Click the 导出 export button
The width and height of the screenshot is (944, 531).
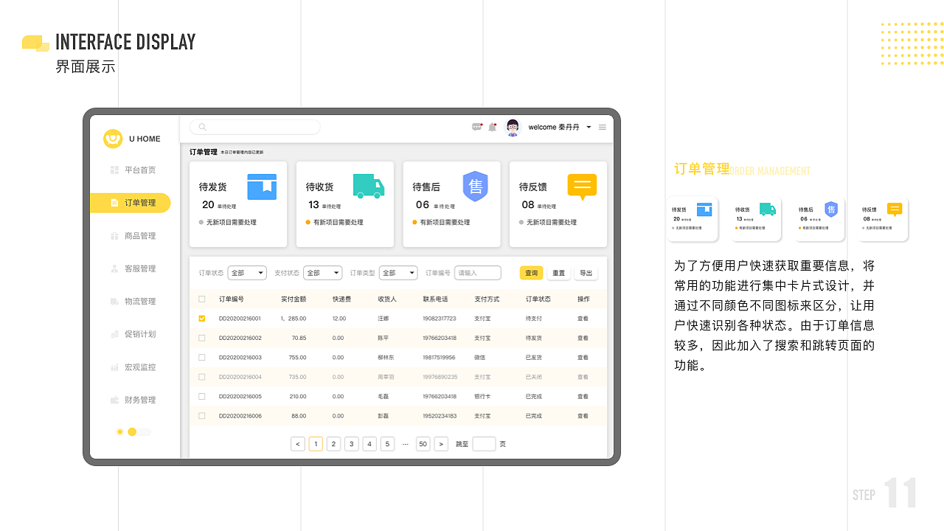[586, 273]
